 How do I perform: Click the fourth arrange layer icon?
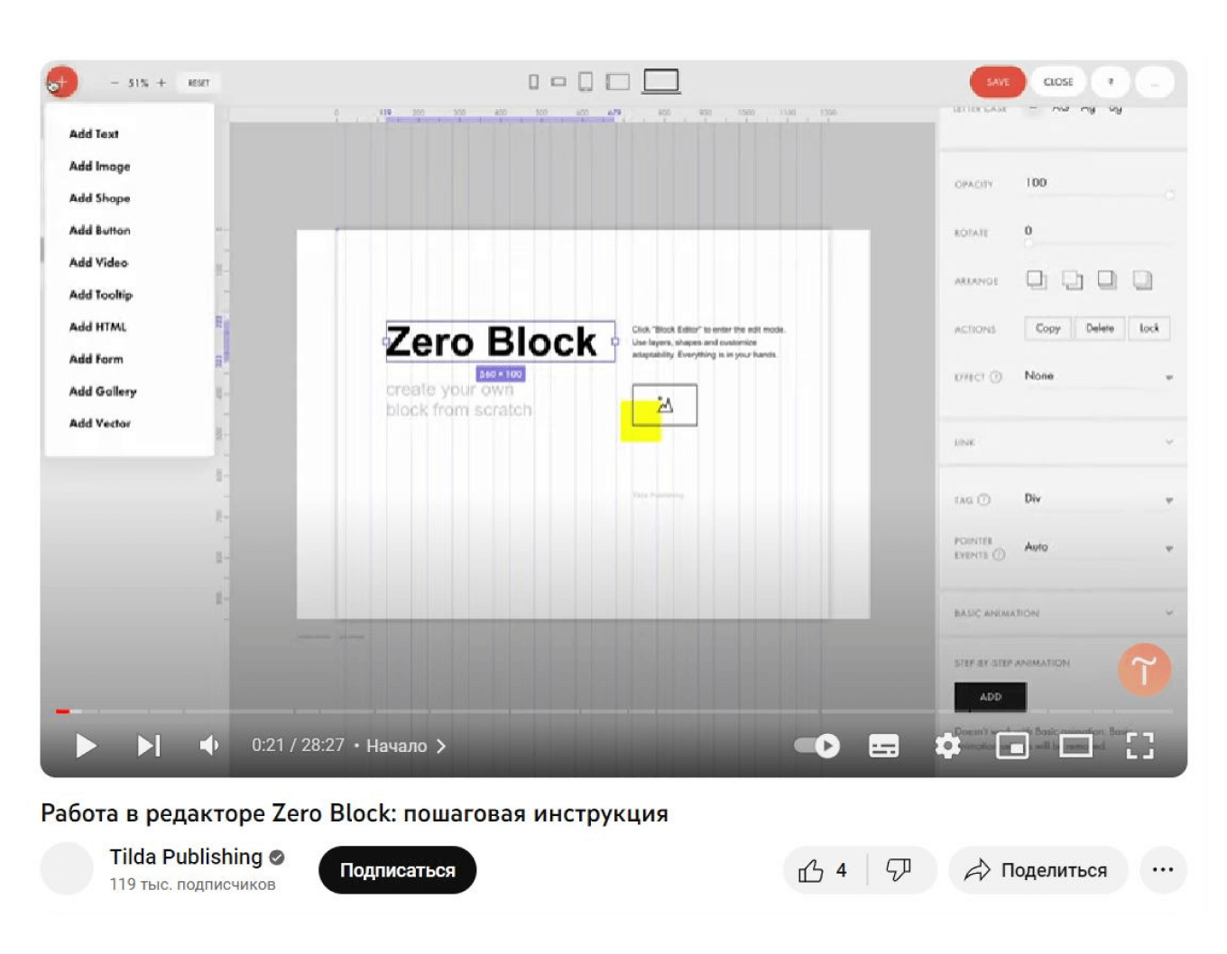pos(1142,280)
